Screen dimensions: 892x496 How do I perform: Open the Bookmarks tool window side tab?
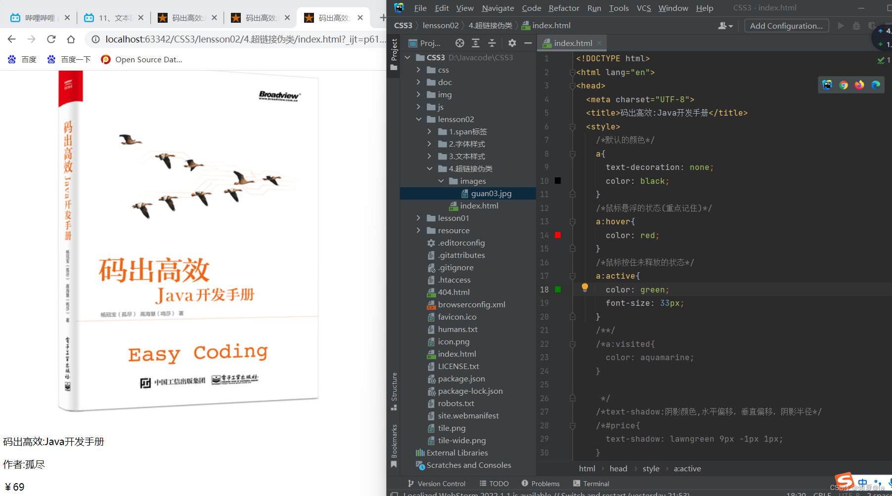394,446
